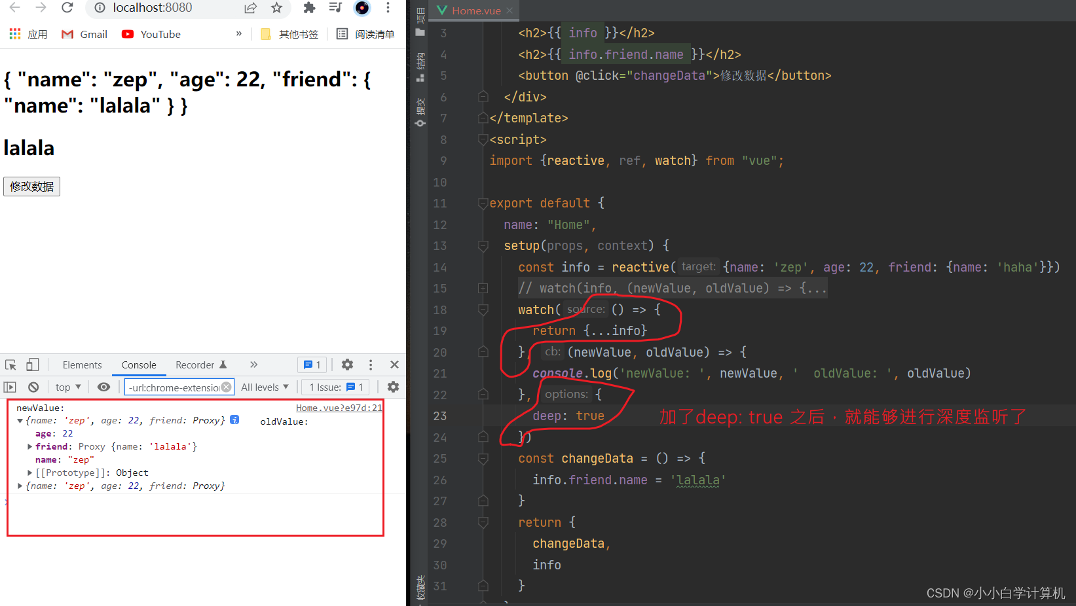Open the reading list (阅读清单)
This screenshot has height=606, width=1076.
pyautogui.click(x=365, y=34)
